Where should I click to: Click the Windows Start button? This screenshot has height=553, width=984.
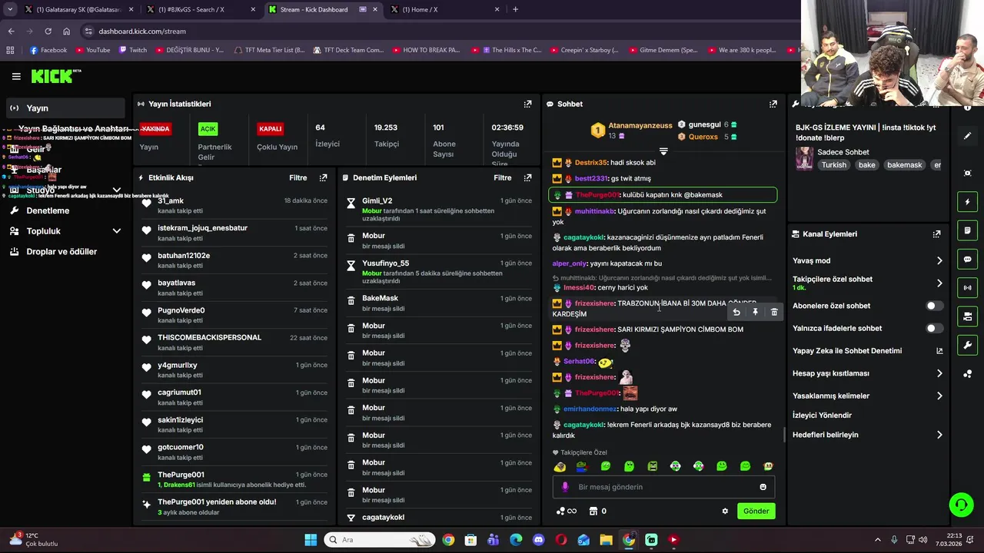point(311,540)
